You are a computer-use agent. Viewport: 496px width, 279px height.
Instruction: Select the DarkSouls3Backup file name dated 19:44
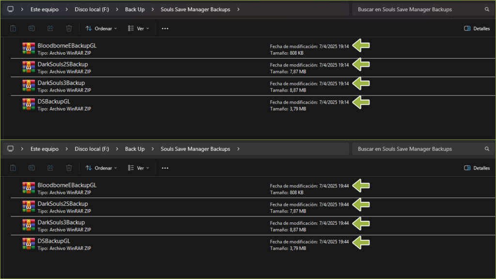[61, 222]
